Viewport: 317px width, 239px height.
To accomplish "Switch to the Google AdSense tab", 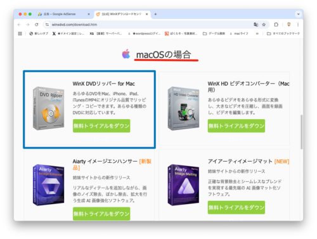I will pos(64,14).
